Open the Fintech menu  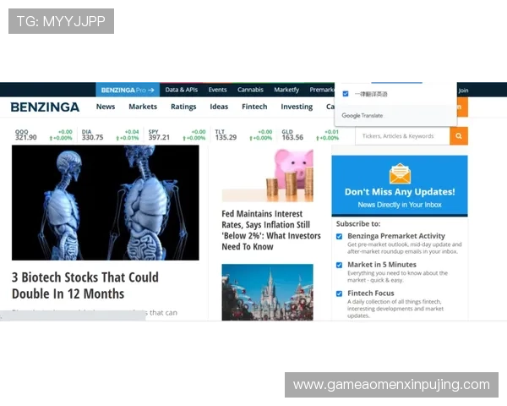[x=254, y=107]
